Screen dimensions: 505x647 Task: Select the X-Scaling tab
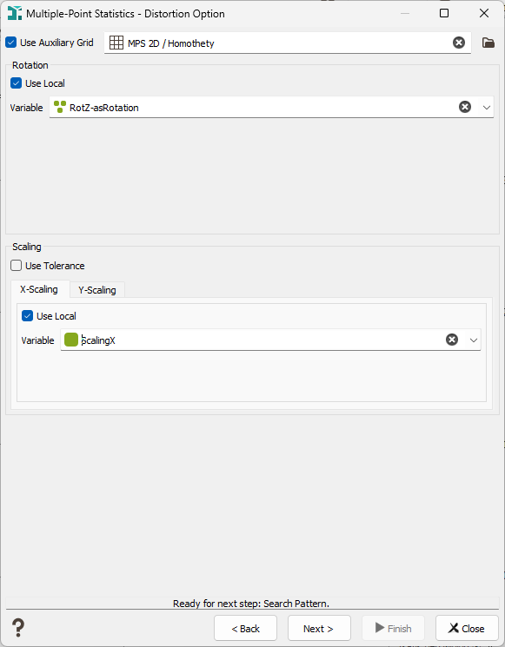point(39,289)
